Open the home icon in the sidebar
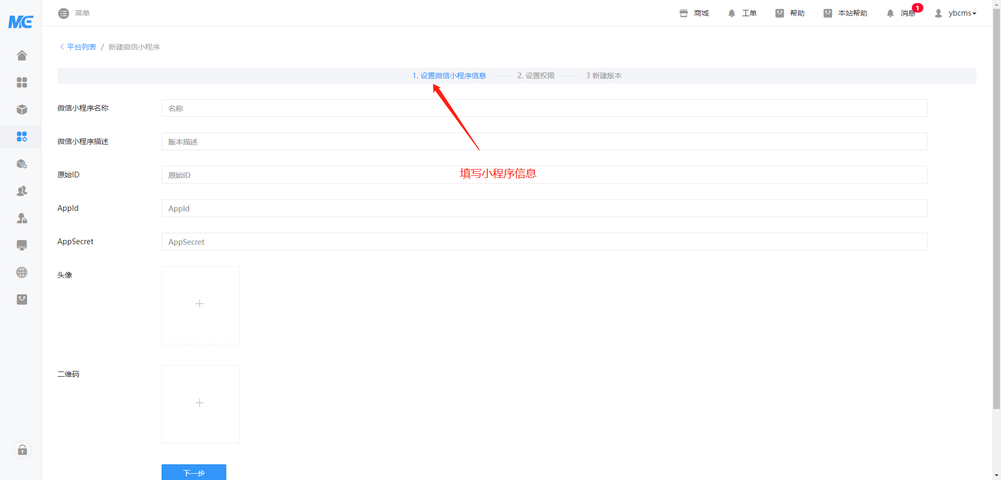Image resolution: width=1001 pixels, height=480 pixels. coord(22,55)
